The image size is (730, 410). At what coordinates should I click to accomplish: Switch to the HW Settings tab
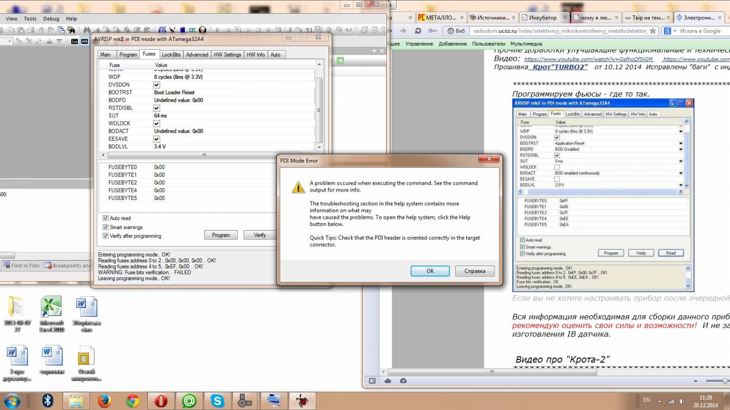point(227,54)
